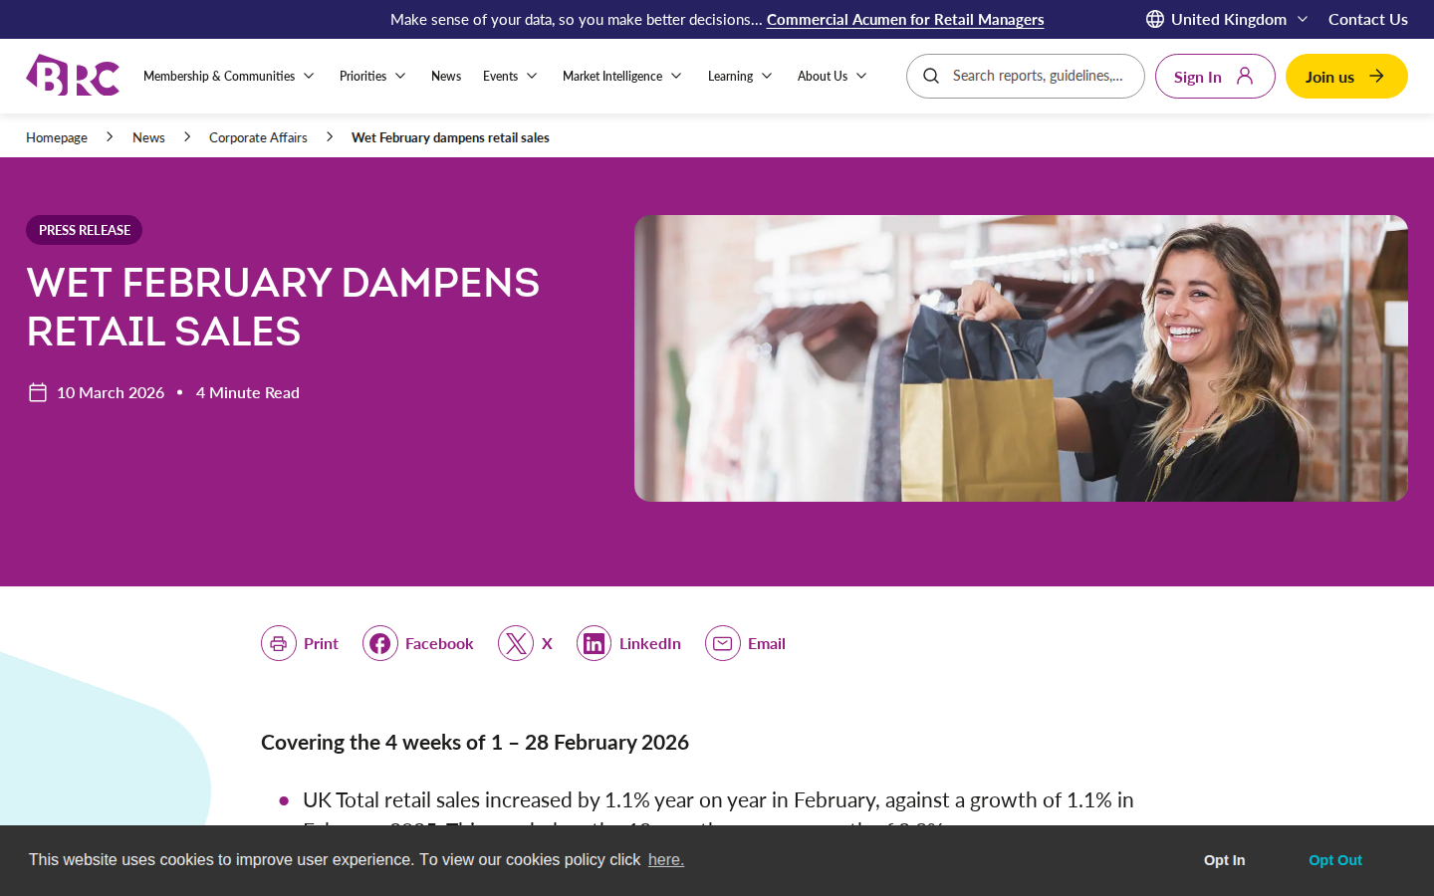This screenshot has height=896, width=1434.
Task: Share via LinkedIn icon
Action: tap(595, 643)
